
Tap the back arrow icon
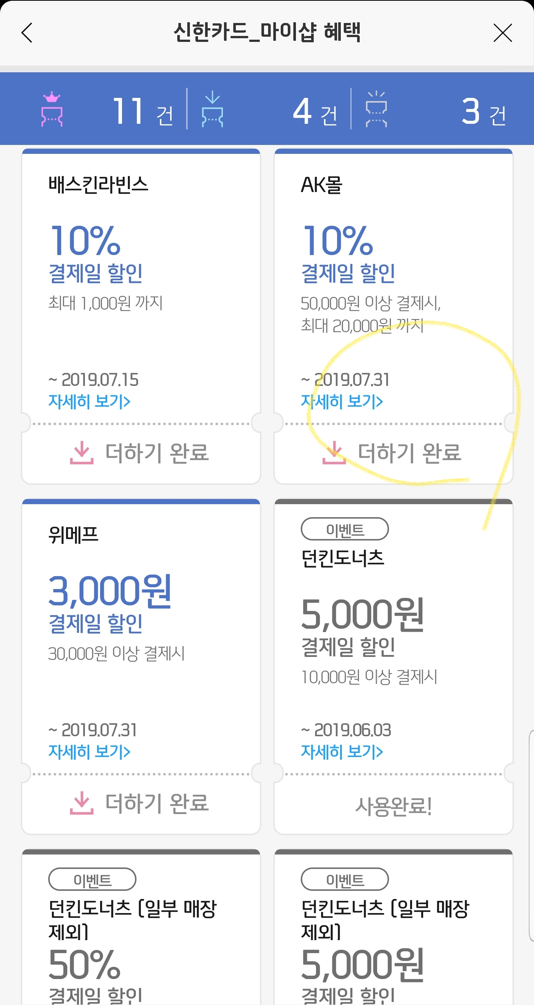point(27,33)
